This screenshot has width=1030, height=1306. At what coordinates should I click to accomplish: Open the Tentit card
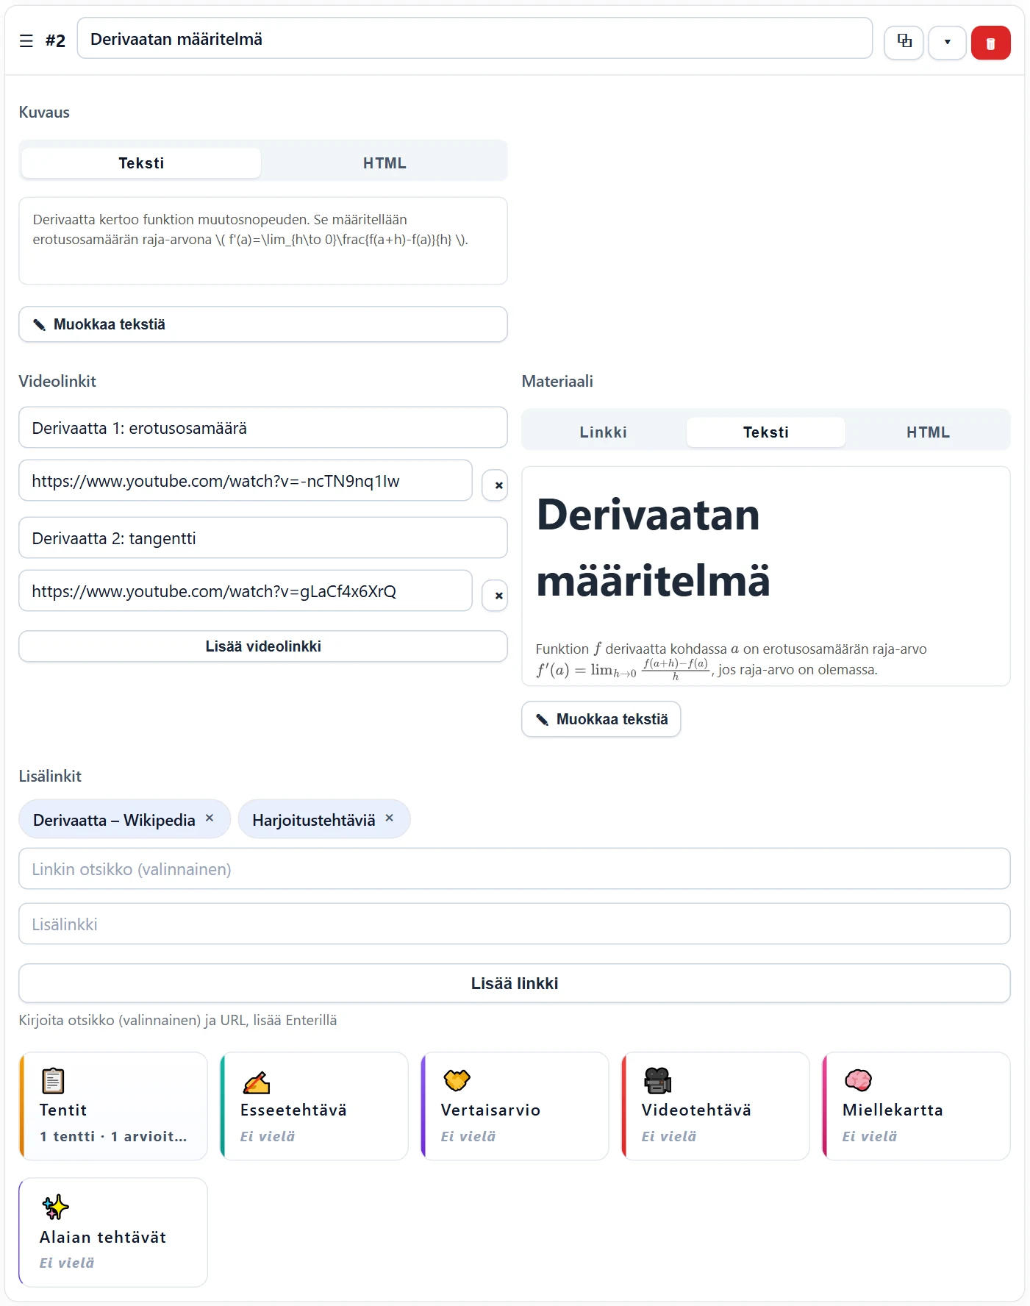113,1106
